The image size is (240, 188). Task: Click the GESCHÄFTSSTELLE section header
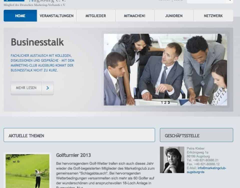[x=196, y=135]
